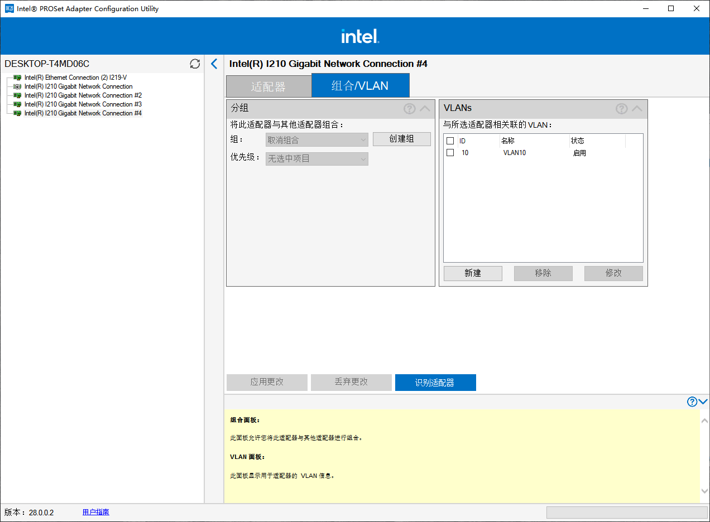Switch to the 组合/VLAN tab
Screen dimensions: 710x522
pos(360,85)
